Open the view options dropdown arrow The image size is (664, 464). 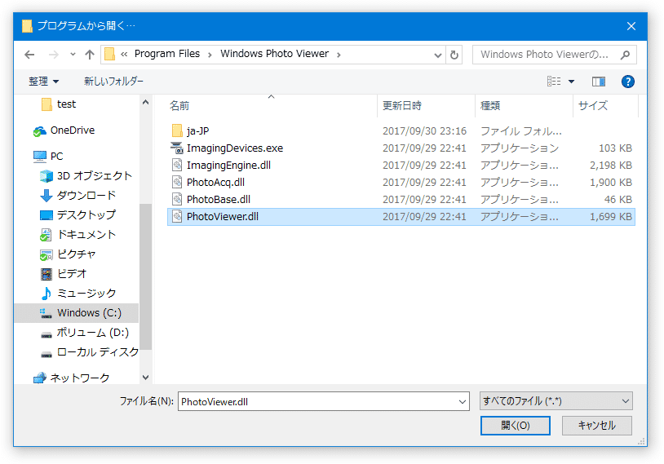pyautogui.click(x=571, y=82)
